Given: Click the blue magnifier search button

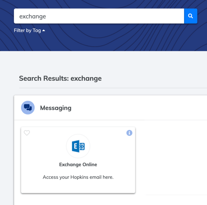Looking at the screenshot, I should tap(191, 16).
